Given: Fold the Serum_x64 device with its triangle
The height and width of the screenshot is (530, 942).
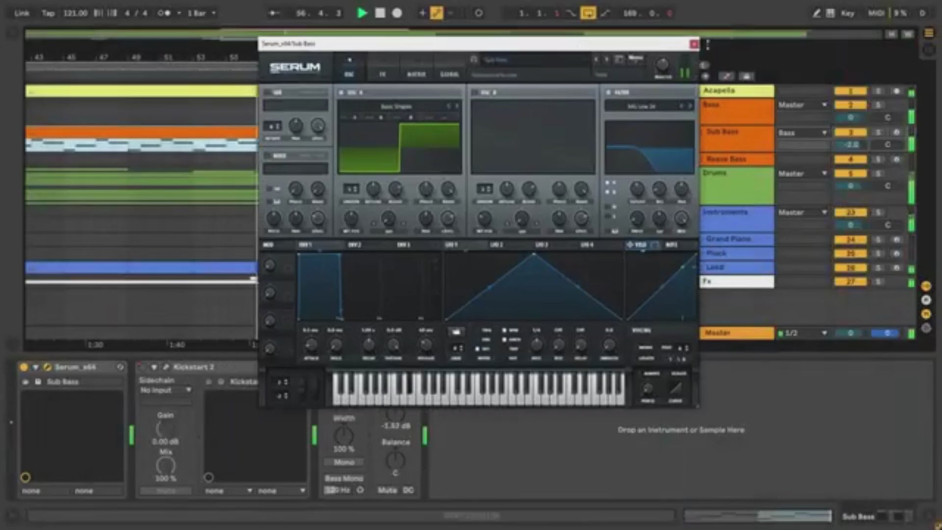Looking at the screenshot, I should 35,367.
